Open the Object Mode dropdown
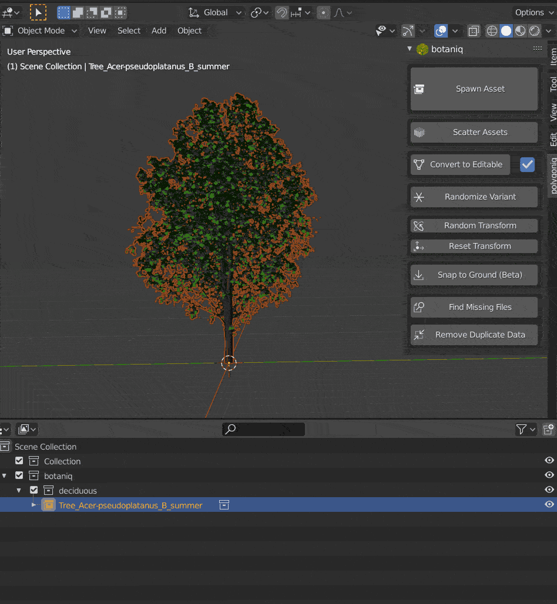 pyautogui.click(x=40, y=31)
